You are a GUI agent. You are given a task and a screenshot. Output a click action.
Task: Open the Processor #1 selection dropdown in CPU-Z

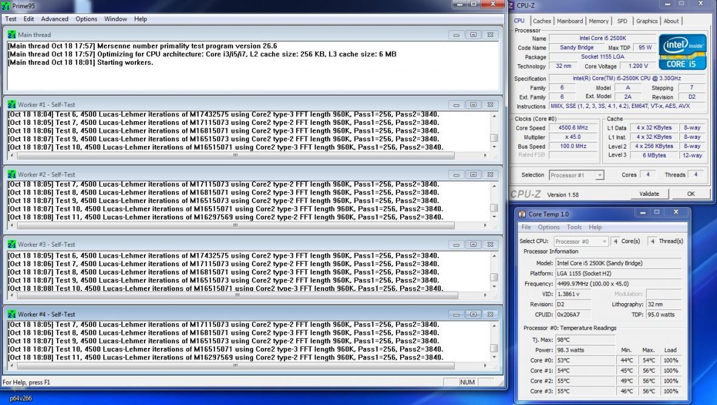point(576,175)
